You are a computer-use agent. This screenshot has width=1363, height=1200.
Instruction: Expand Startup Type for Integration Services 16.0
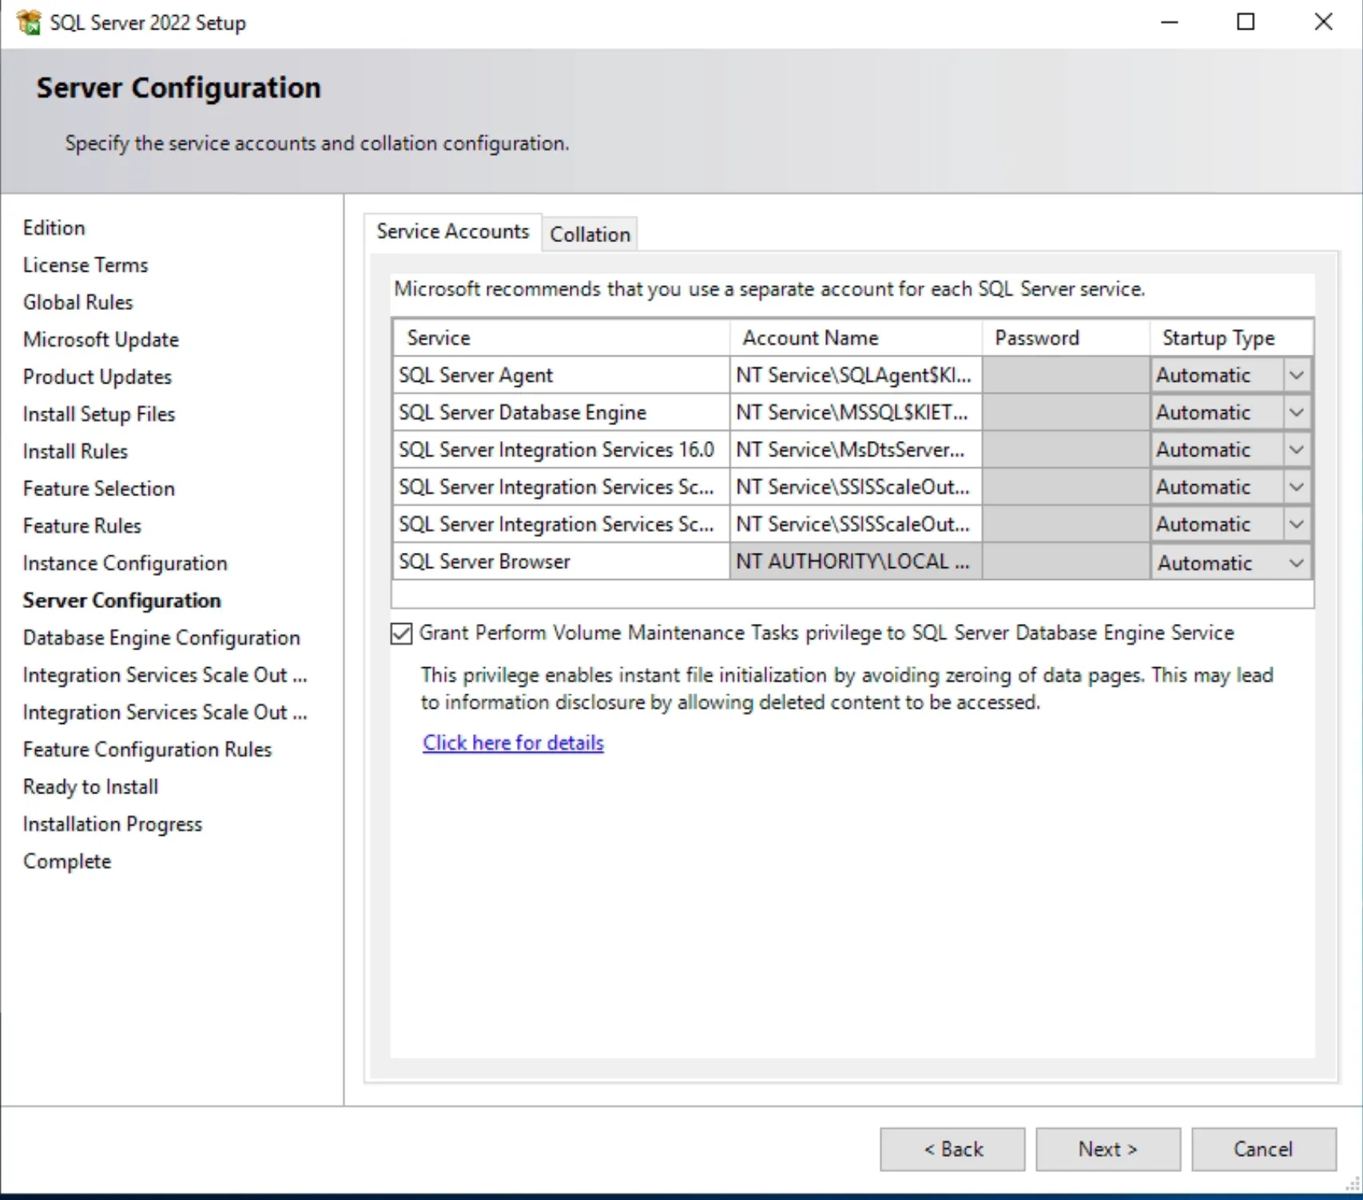coord(1296,450)
